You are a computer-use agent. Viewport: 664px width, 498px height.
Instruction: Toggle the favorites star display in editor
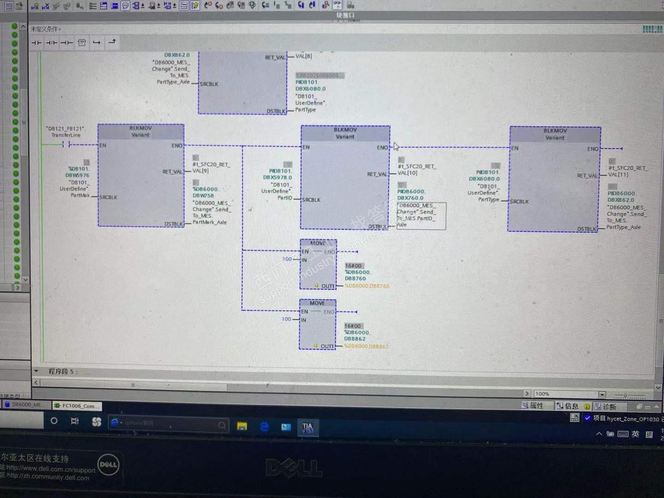click(x=195, y=6)
